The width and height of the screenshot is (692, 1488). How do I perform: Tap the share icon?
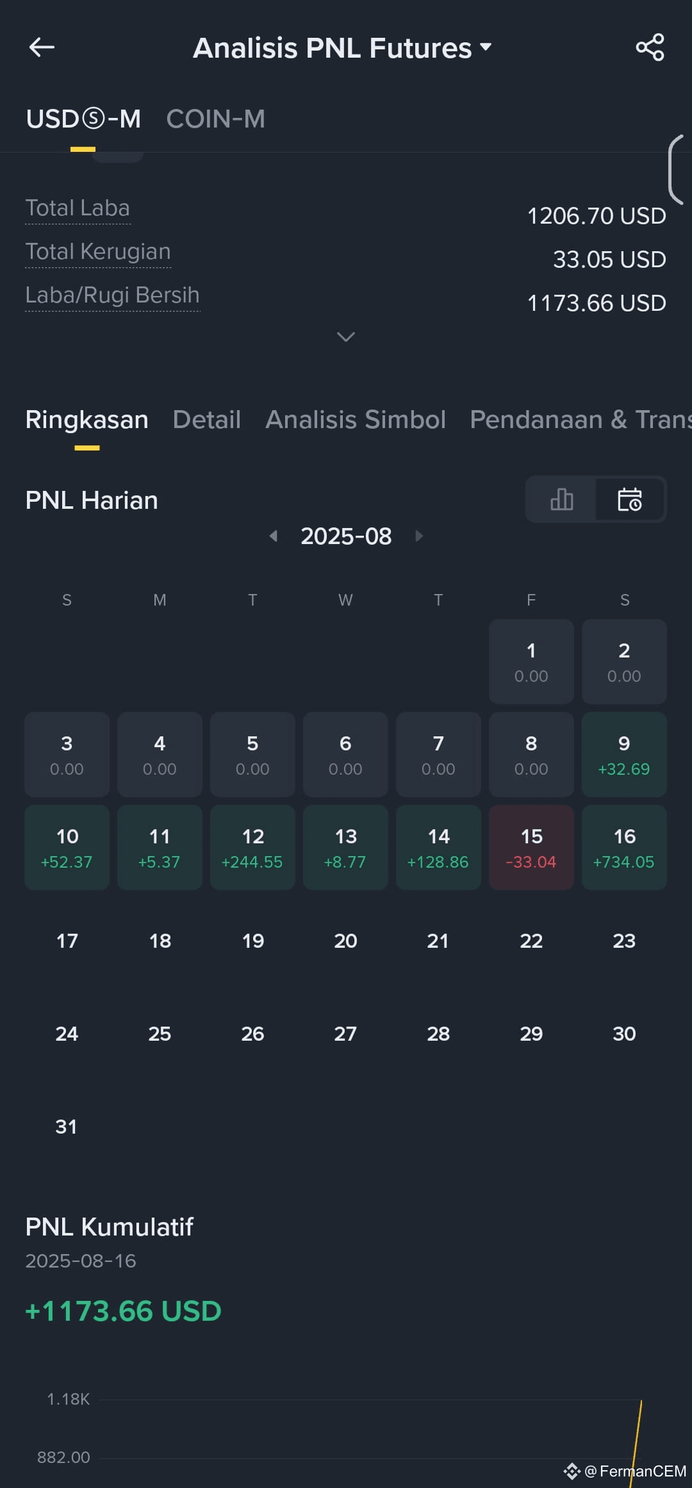(x=650, y=47)
